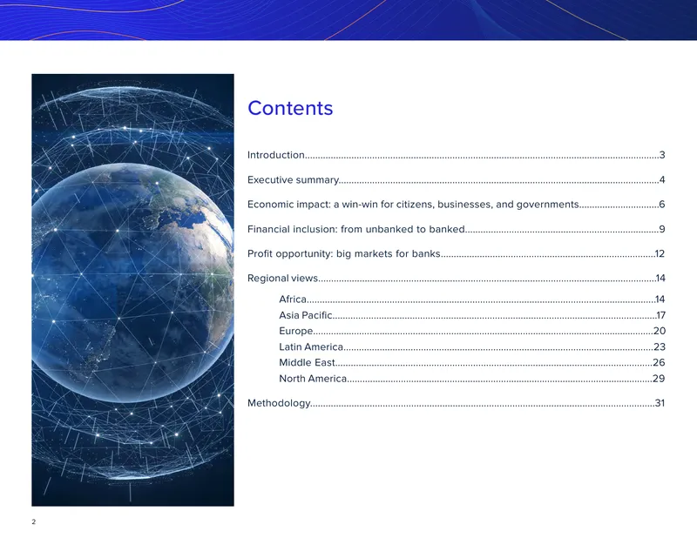Click page number 9 beside Financial inclusion
Screen dimensions: 697x538
pos(662,229)
